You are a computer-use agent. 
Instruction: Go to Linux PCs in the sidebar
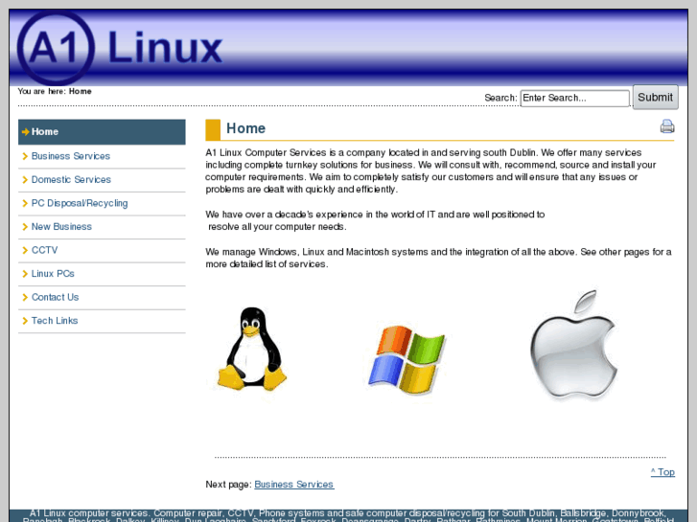point(102,274)
